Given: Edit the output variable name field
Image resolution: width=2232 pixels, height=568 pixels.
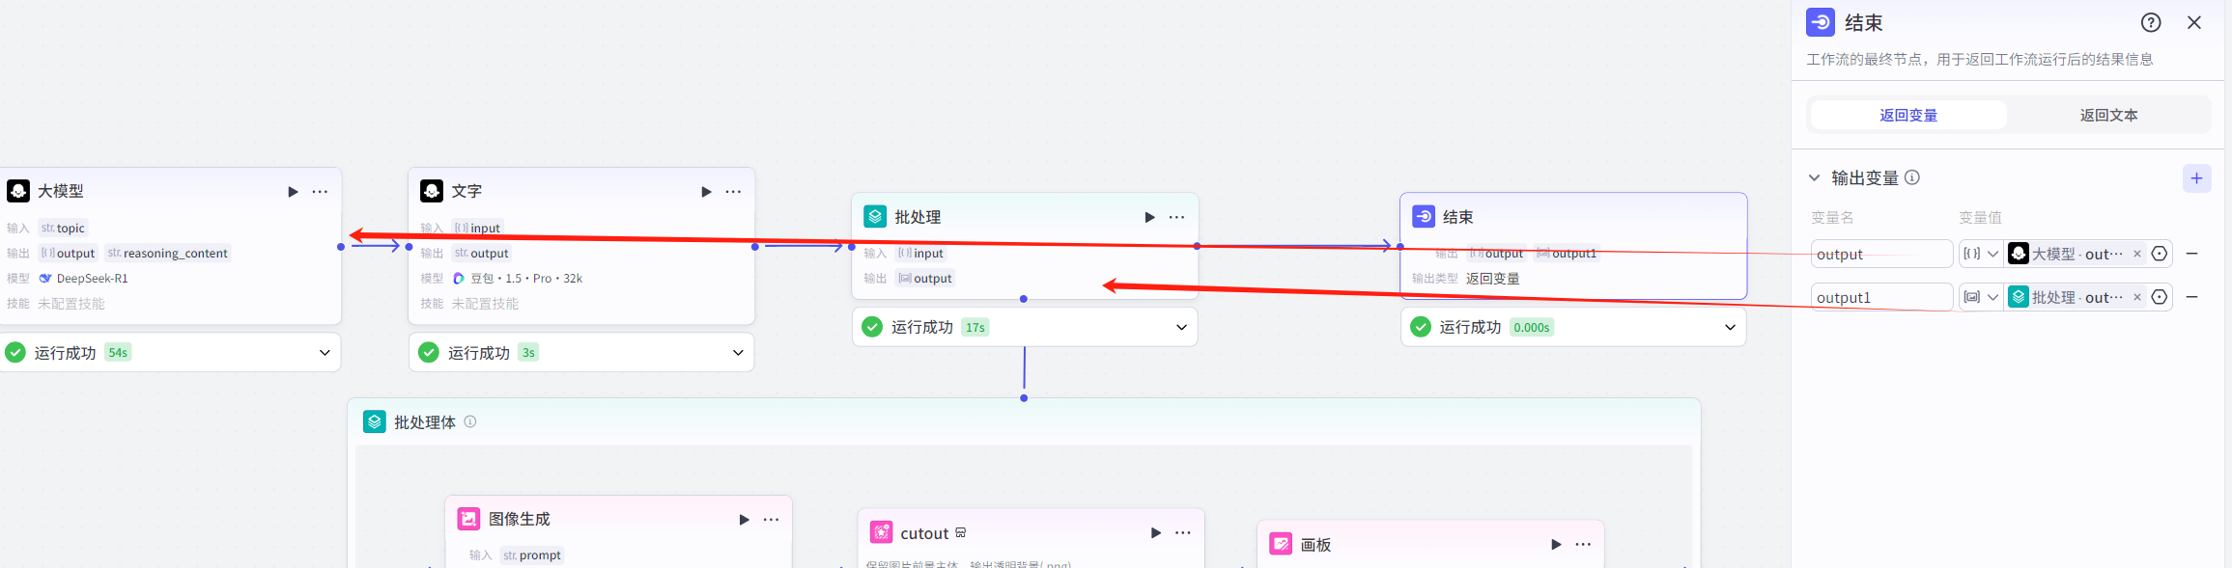Looking at the screenshot, I should [x=1881, y=254].
